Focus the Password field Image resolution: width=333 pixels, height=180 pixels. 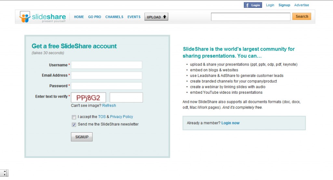pyautogui.click(x=107, y=86)
